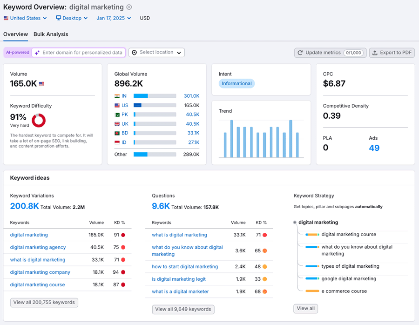Switch to the Bulk Analysis tab
This screenshot has width=419, height=325.
pyautogui.click(x=51, y=34)
